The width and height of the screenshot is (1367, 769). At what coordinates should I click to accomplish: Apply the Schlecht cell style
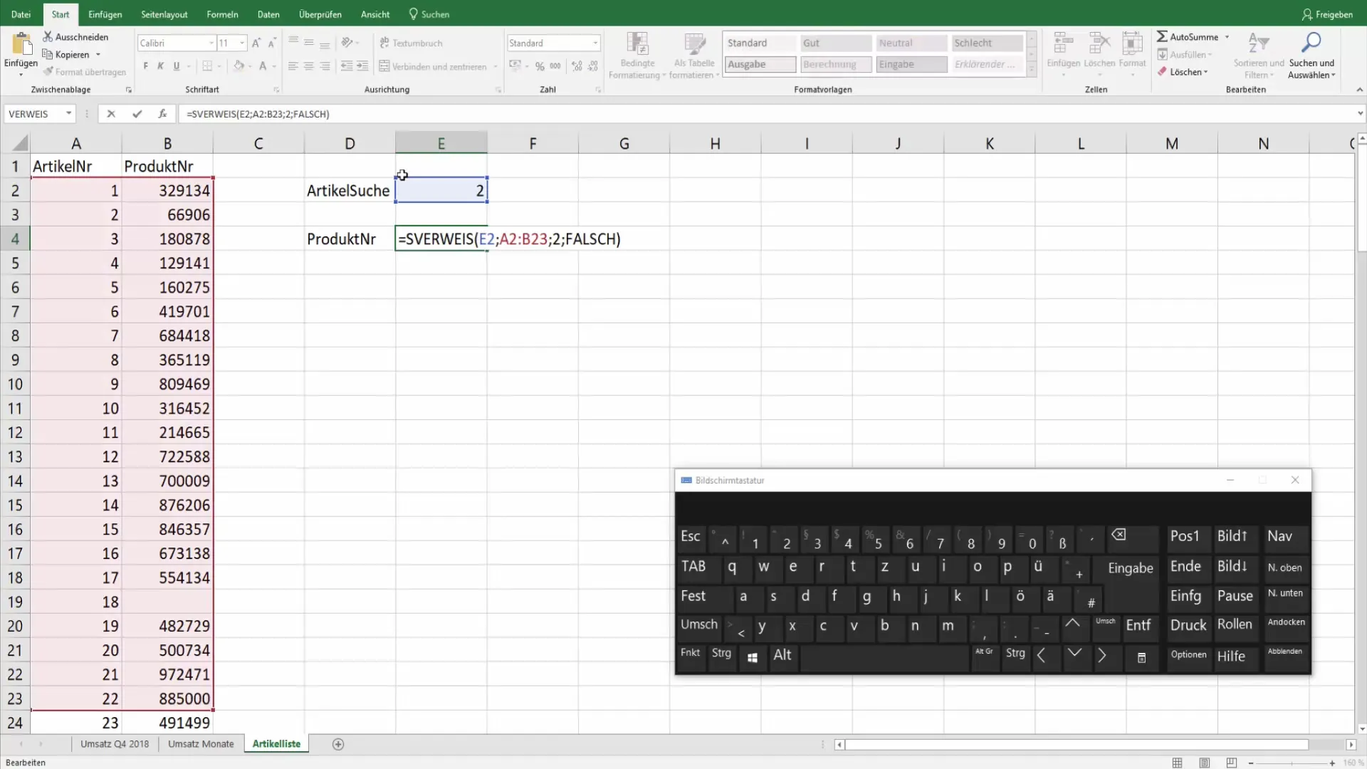pyautogui.click(x=987, y=43)
